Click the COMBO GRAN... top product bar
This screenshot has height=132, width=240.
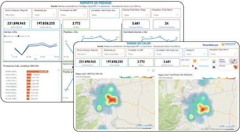(x=37, y=72)
